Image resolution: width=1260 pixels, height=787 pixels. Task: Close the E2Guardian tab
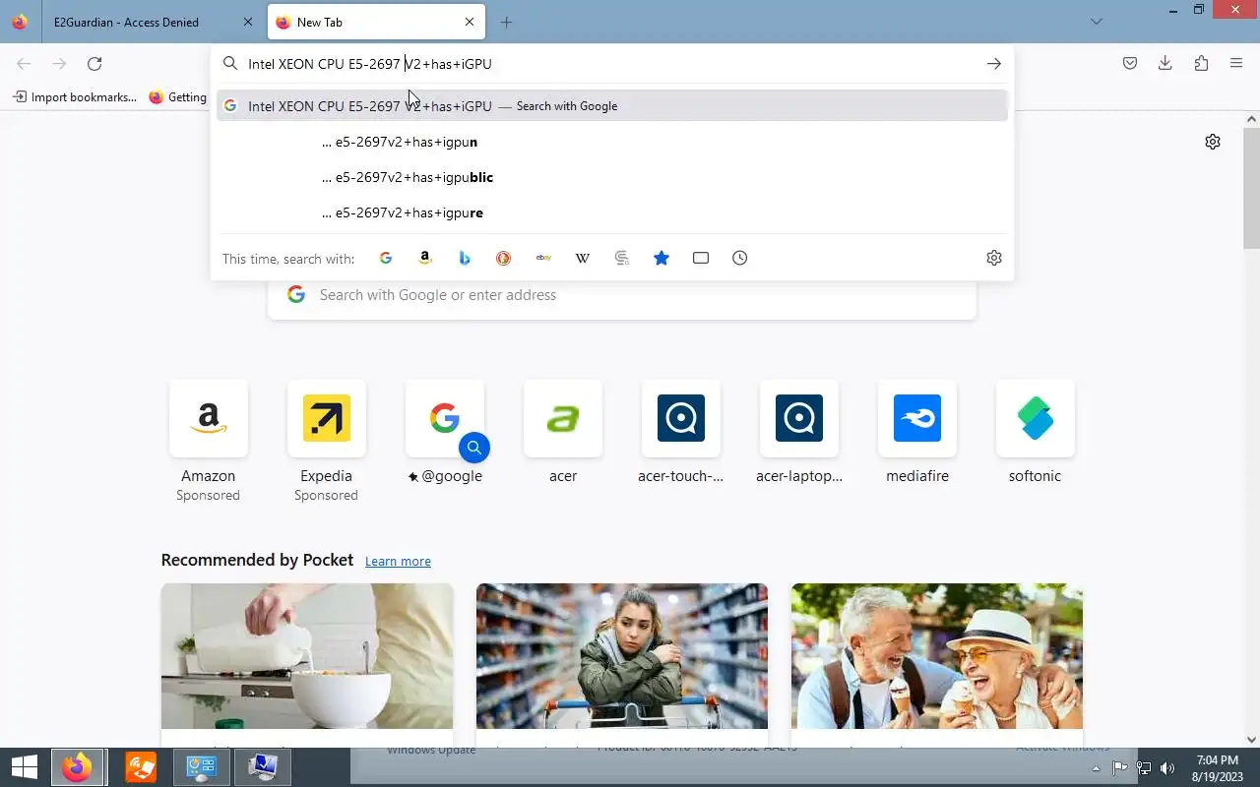[247, 22]
